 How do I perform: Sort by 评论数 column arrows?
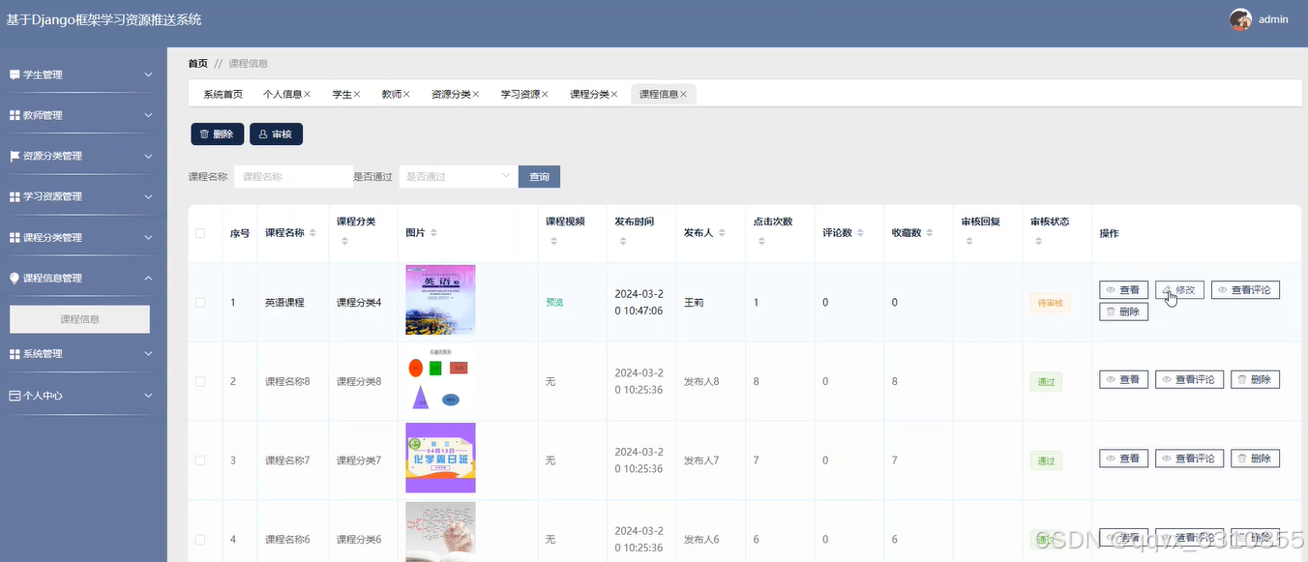click(x=860, y=233)
